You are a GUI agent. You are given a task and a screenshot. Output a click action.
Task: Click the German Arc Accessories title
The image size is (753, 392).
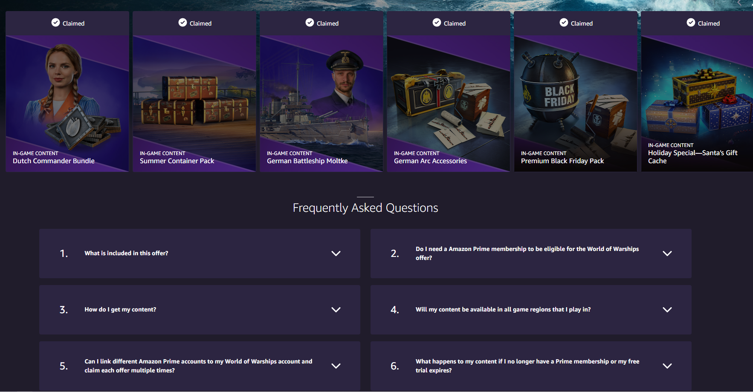tap(430, 161)
